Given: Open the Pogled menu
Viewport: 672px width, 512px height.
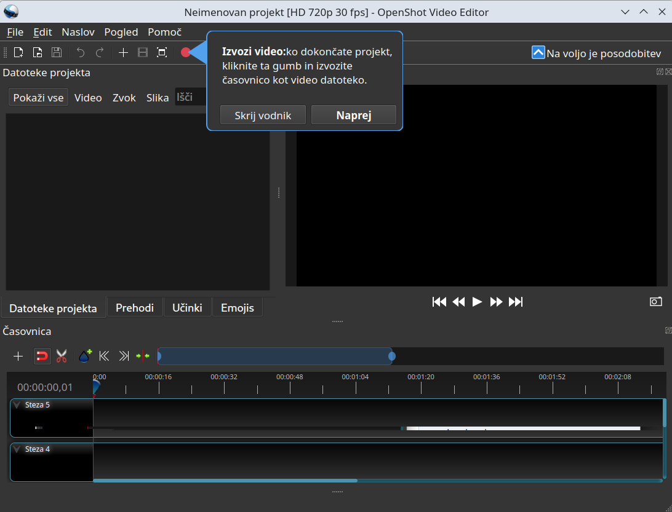Looking at the screenshot, I should click(x=121, y=32).
